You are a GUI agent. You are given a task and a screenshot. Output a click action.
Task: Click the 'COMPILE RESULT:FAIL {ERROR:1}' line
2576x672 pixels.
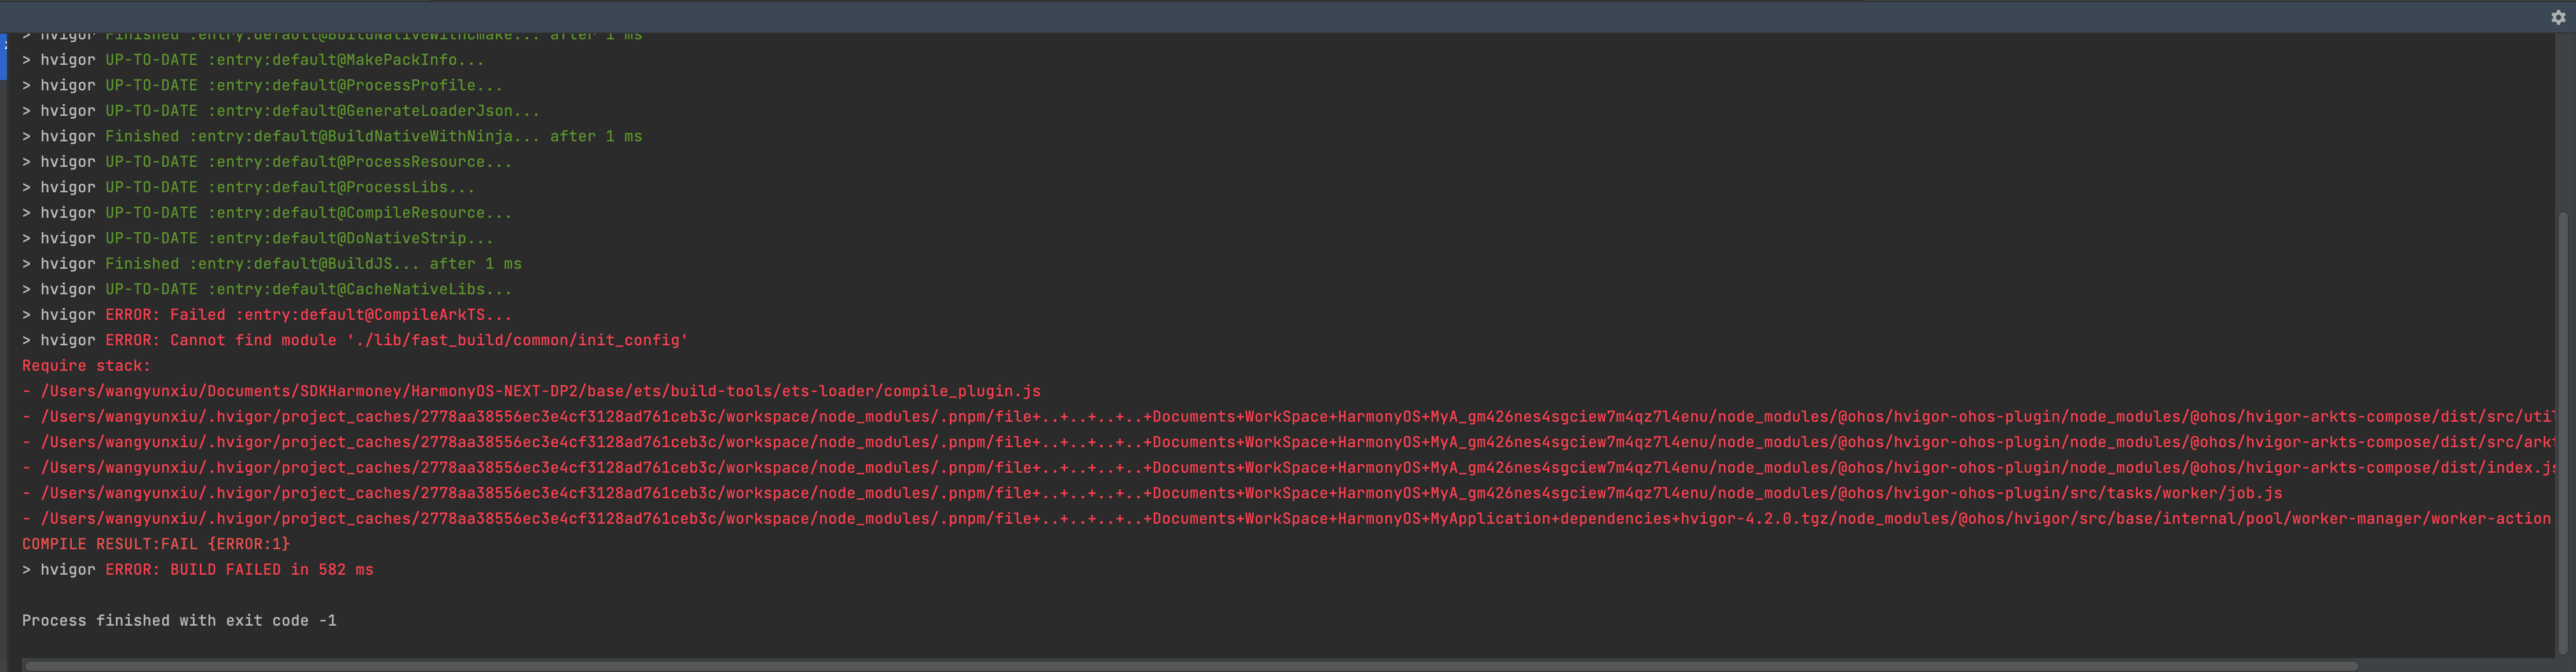[x=155, y=544]
